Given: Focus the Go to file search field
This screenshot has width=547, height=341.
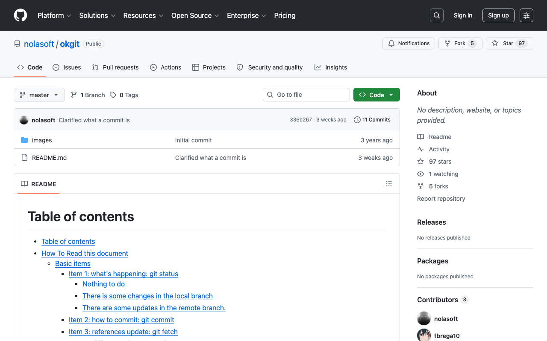Looking at the screenshot, I should 306,95.
